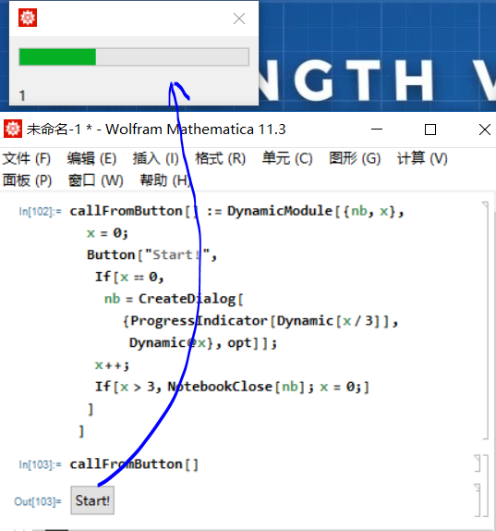Open the 格式 (R) menu
The height and width of the screenshot is (531, 496).
221,158
